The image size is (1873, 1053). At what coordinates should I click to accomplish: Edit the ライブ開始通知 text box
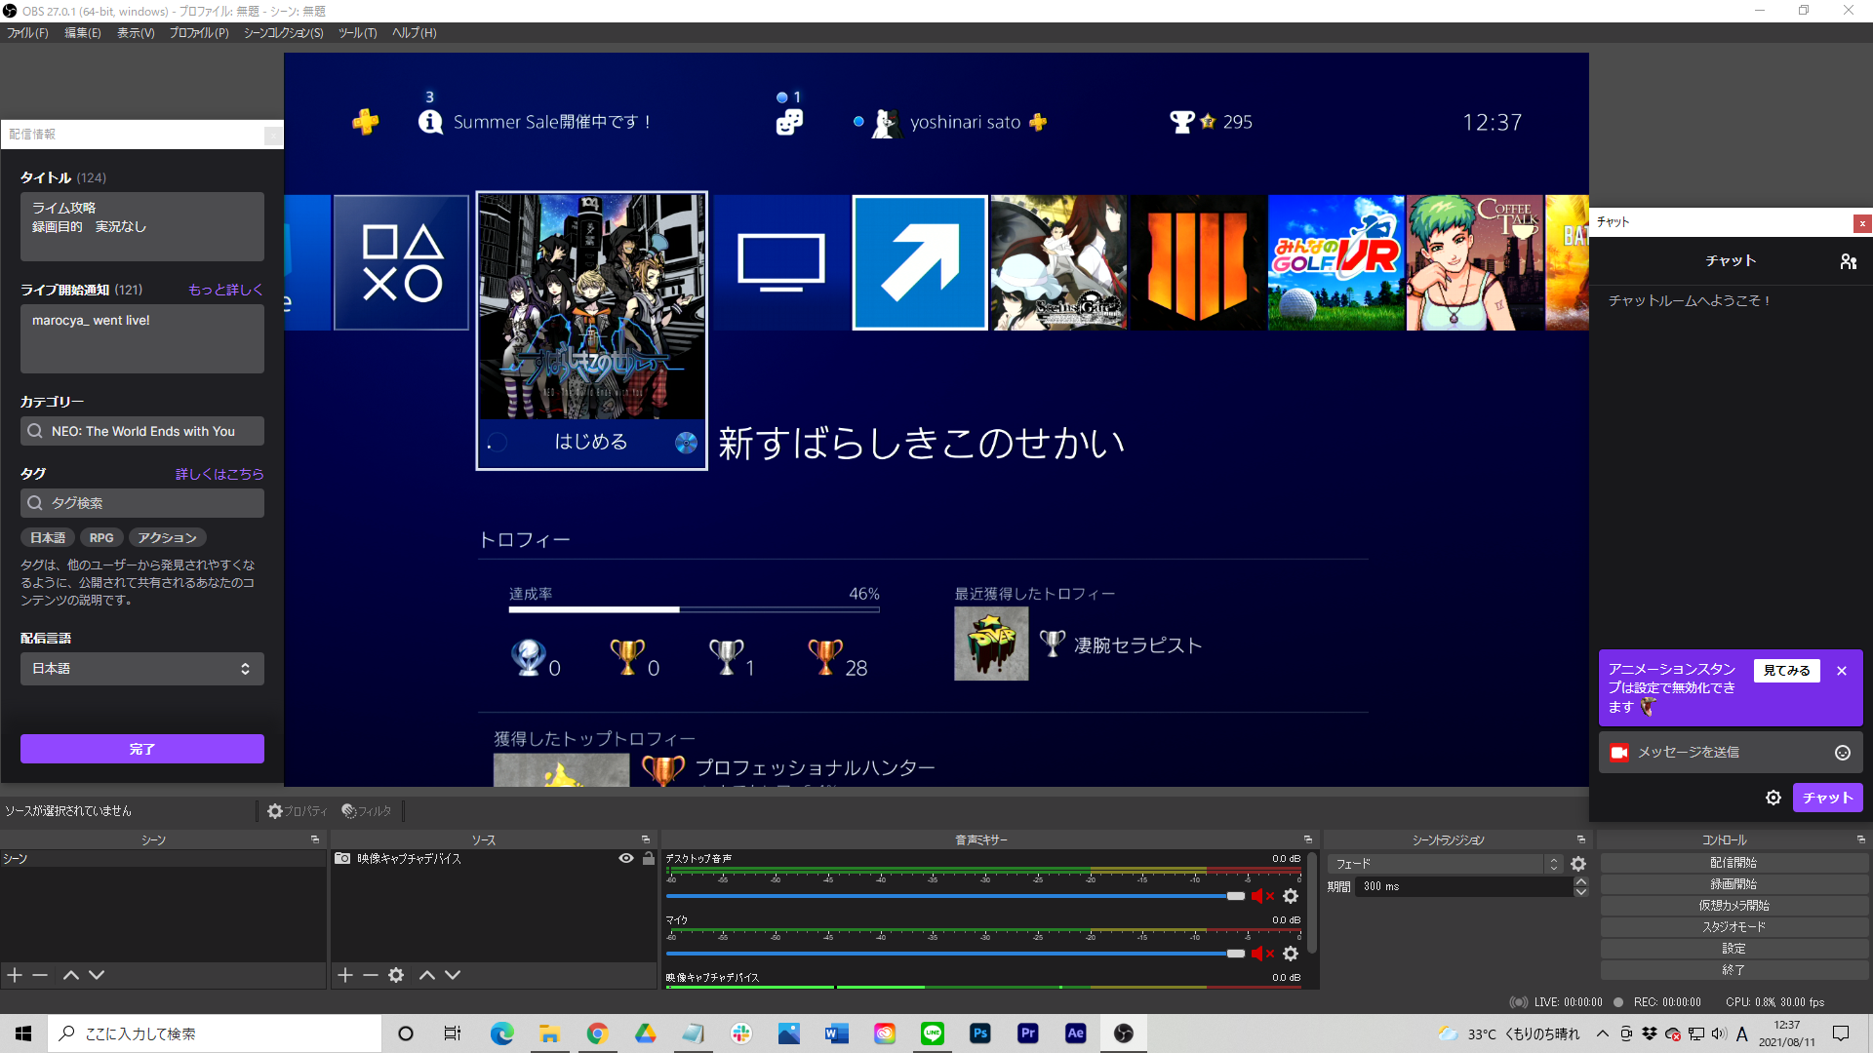point(142,338)
